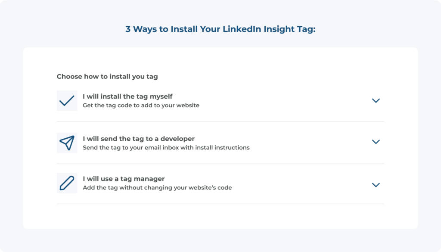The width and height of the screenshot is (441, 252).
Task: Click the 'Choose how to install you tag' label
Action: point(107,77)
